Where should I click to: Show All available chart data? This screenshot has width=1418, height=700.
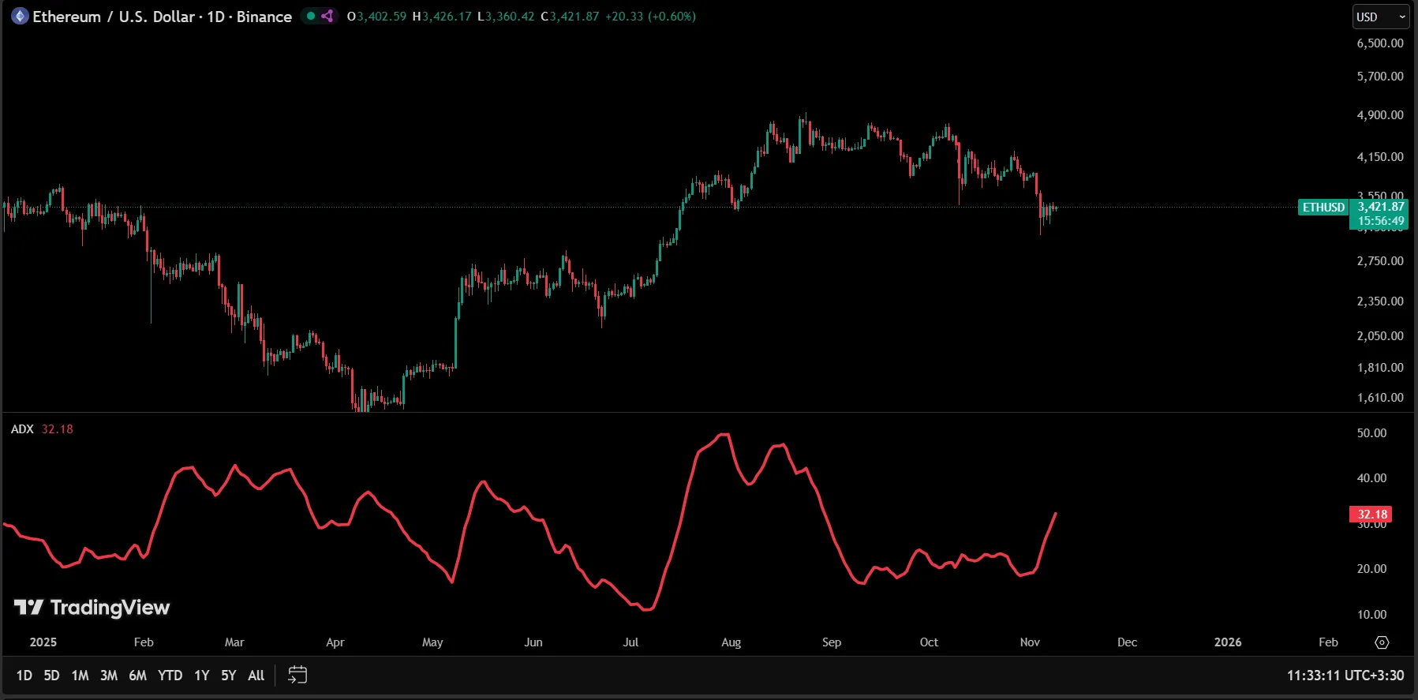point(256,676)
